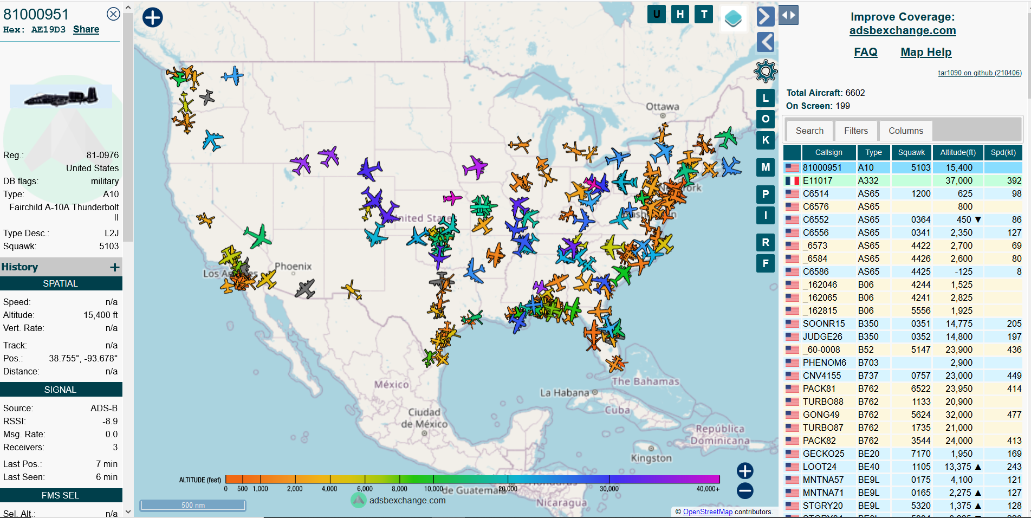Click the Share link for 81000951
The width and height of the screenshot is (1031, 518).
click(86, 29)
